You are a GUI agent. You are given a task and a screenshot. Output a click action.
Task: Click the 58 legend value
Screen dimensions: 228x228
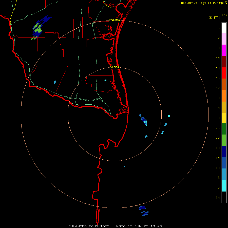(218, 48)
